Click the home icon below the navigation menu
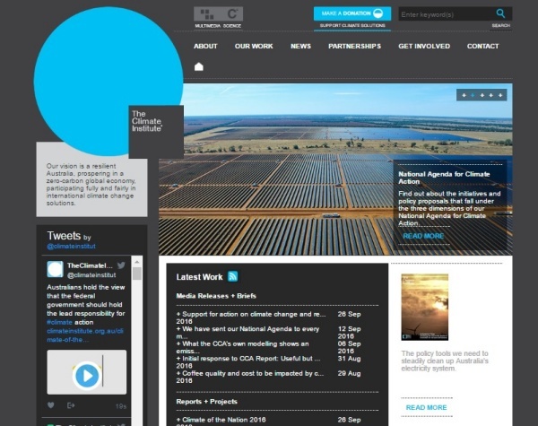This screenshot has height=426, width=538. (199, 66)
